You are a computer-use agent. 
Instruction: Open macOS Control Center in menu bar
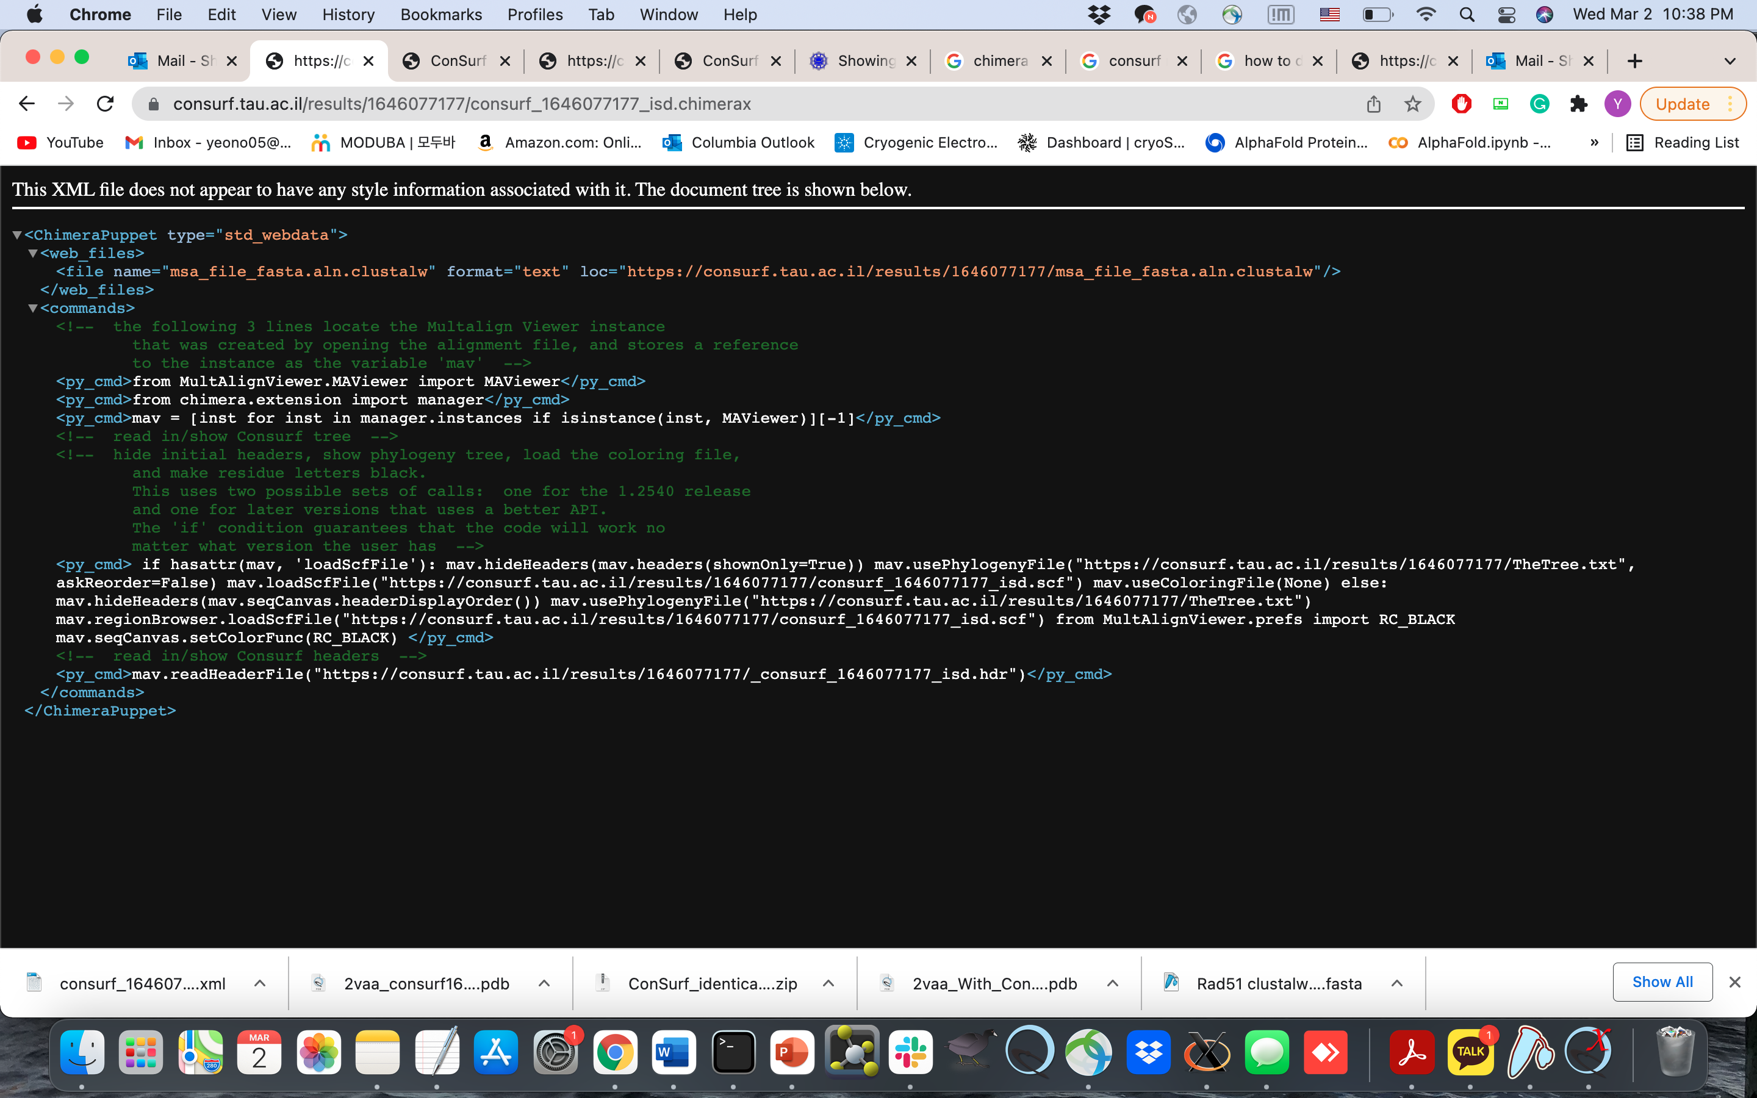point(1506,15)
